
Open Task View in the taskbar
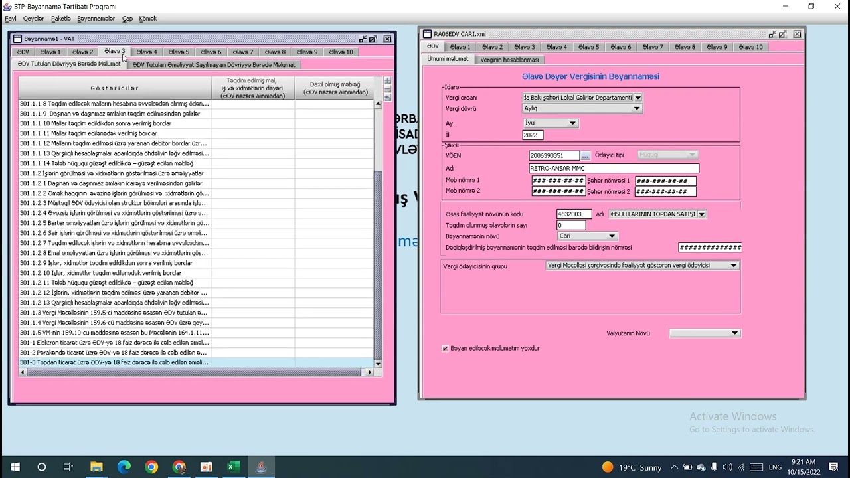pos(68,467)
